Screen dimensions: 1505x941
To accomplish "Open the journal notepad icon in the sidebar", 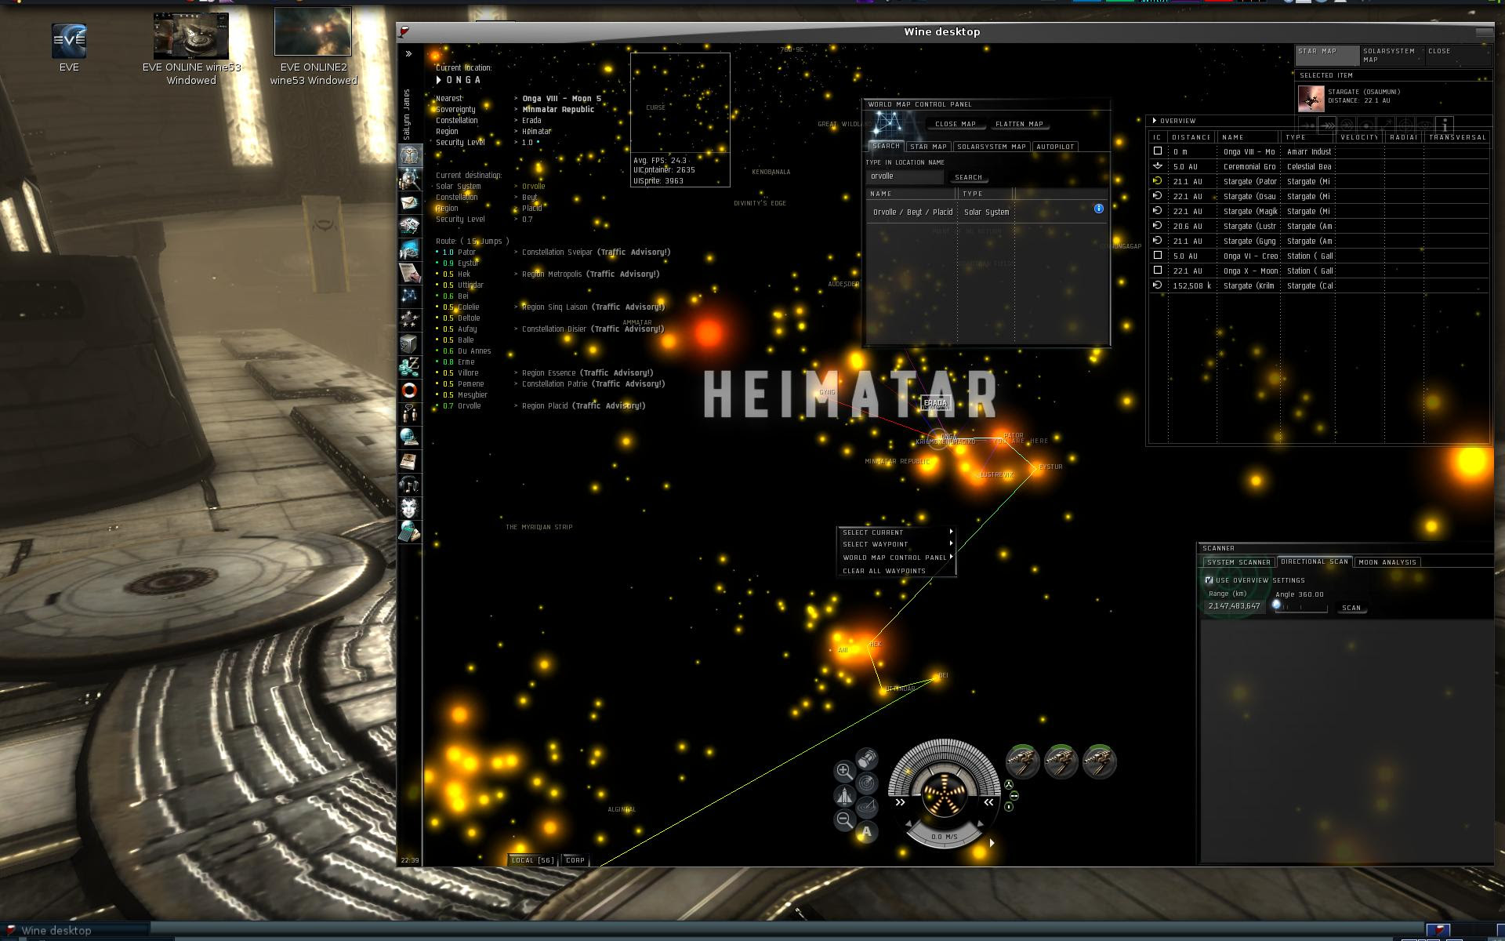I will tap(409, 273).
